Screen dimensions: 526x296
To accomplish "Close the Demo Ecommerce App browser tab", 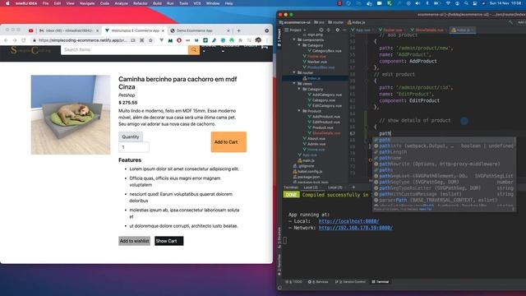I will [x=228, y=30].
